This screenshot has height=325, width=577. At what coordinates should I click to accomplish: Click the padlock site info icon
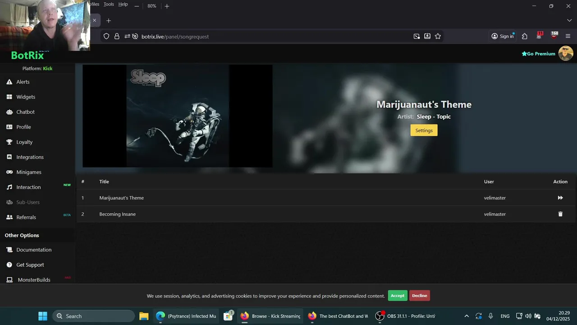(x=117, y=36)
